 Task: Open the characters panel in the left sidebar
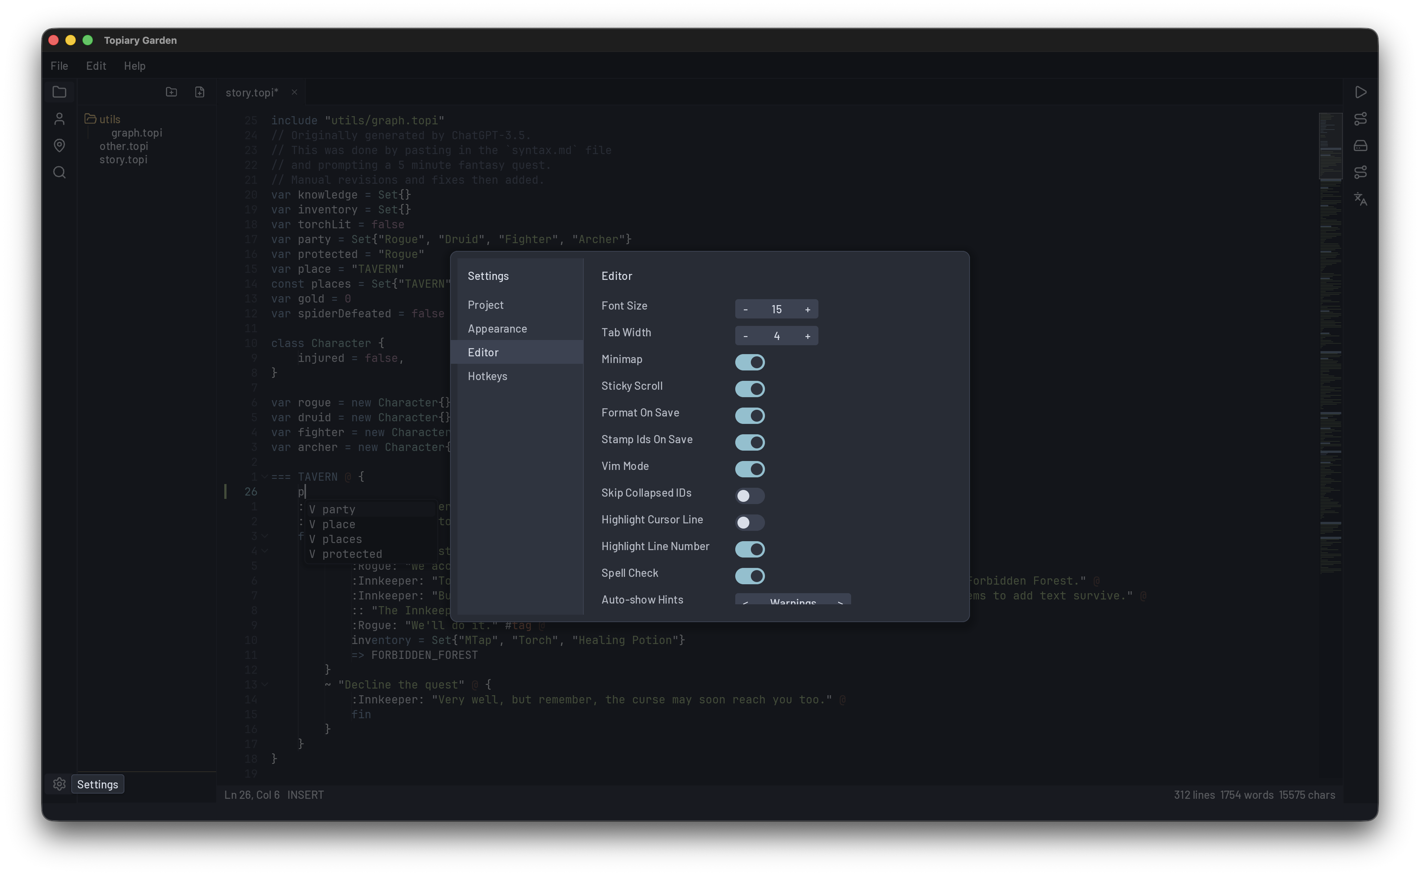(x=59, y=118)
